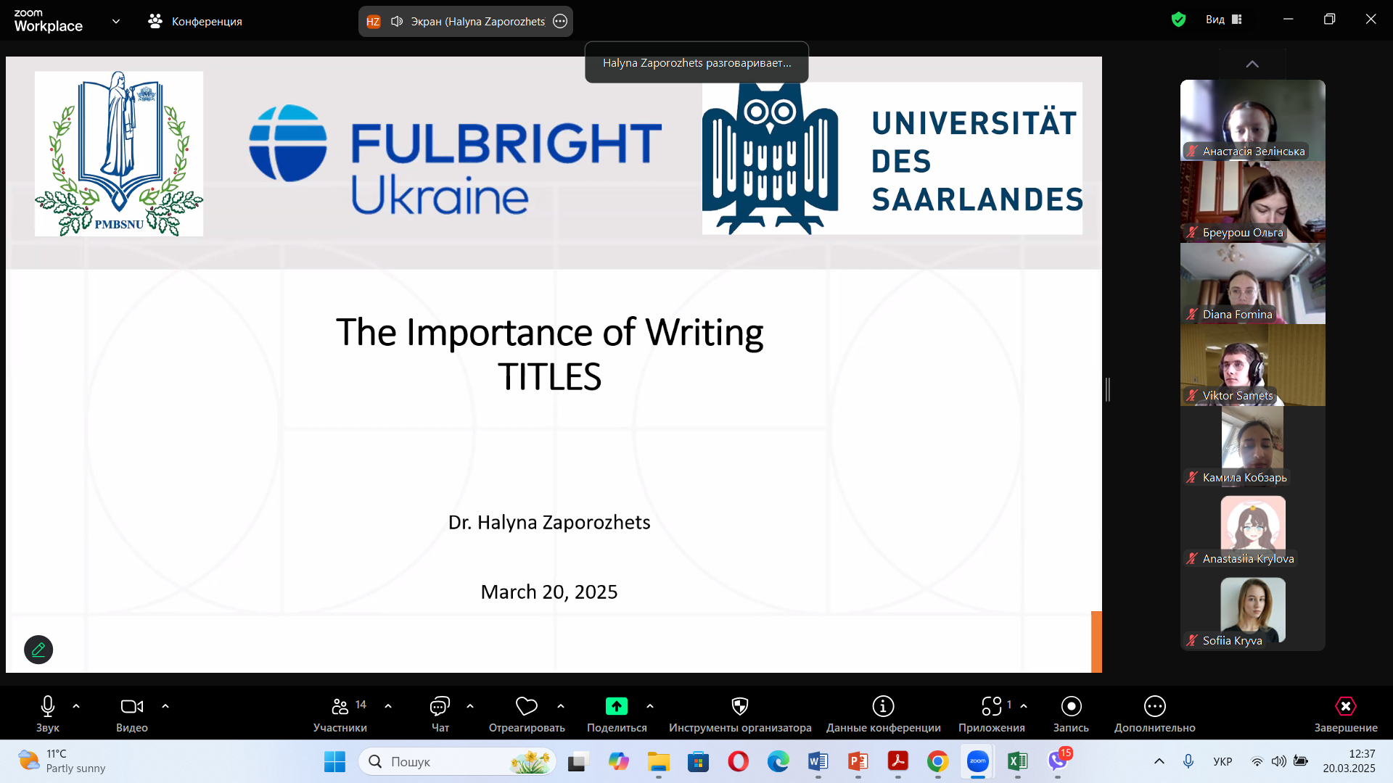Open the clock showing 12:37
The width and height of the screenshot is (1393, 783).
[x=1349, y=761]
